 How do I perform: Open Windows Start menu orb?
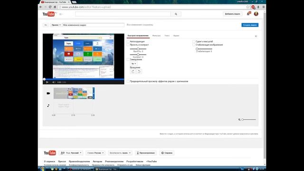[x=42, y=169]
